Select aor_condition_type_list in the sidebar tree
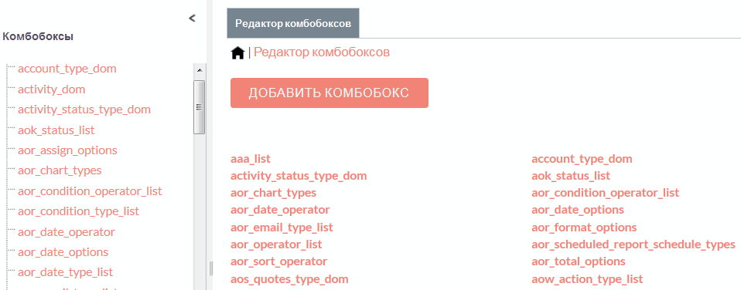 pos(78,211)
